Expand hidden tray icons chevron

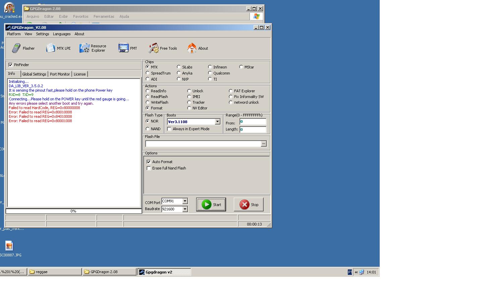point(356,272)
